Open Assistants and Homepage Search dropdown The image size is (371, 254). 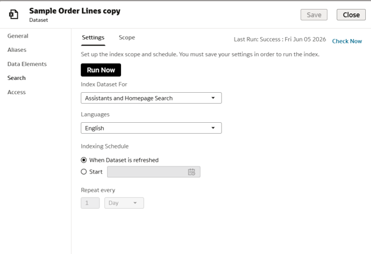pos(151,98)
